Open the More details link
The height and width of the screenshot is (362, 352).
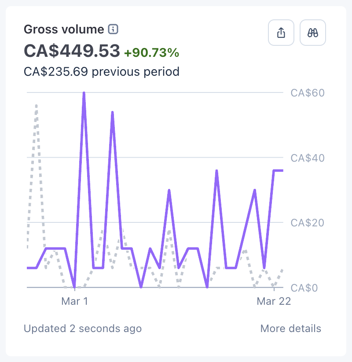[x=290, y=329]
